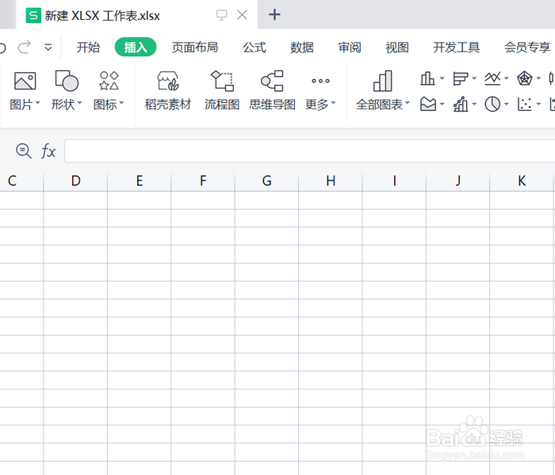The width and height of the screenshot is (555, 475).
Task: Expand the line chart dropdown arrow
Action: (507, 78)
